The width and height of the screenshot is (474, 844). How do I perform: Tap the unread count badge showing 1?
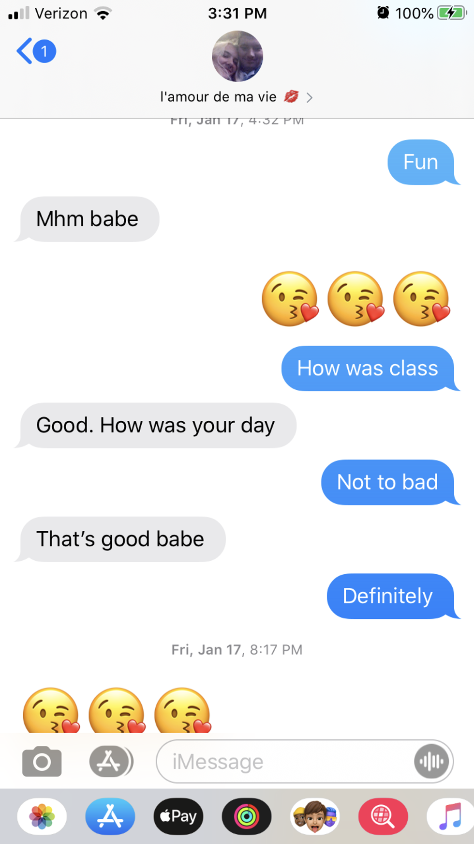coord(44,51)
